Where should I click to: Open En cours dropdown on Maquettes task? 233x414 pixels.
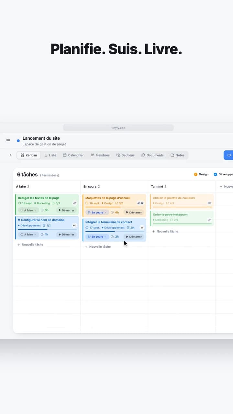tap(97, 212)
